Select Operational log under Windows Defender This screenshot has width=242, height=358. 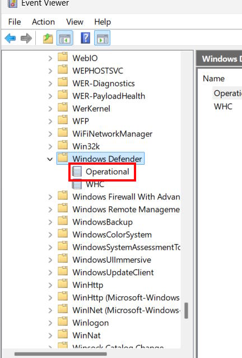pos(108,171)
